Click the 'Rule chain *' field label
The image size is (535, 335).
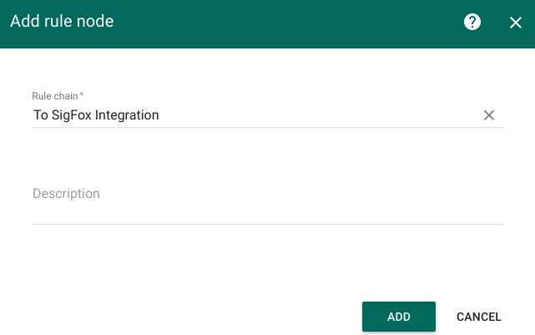point(58,96)
